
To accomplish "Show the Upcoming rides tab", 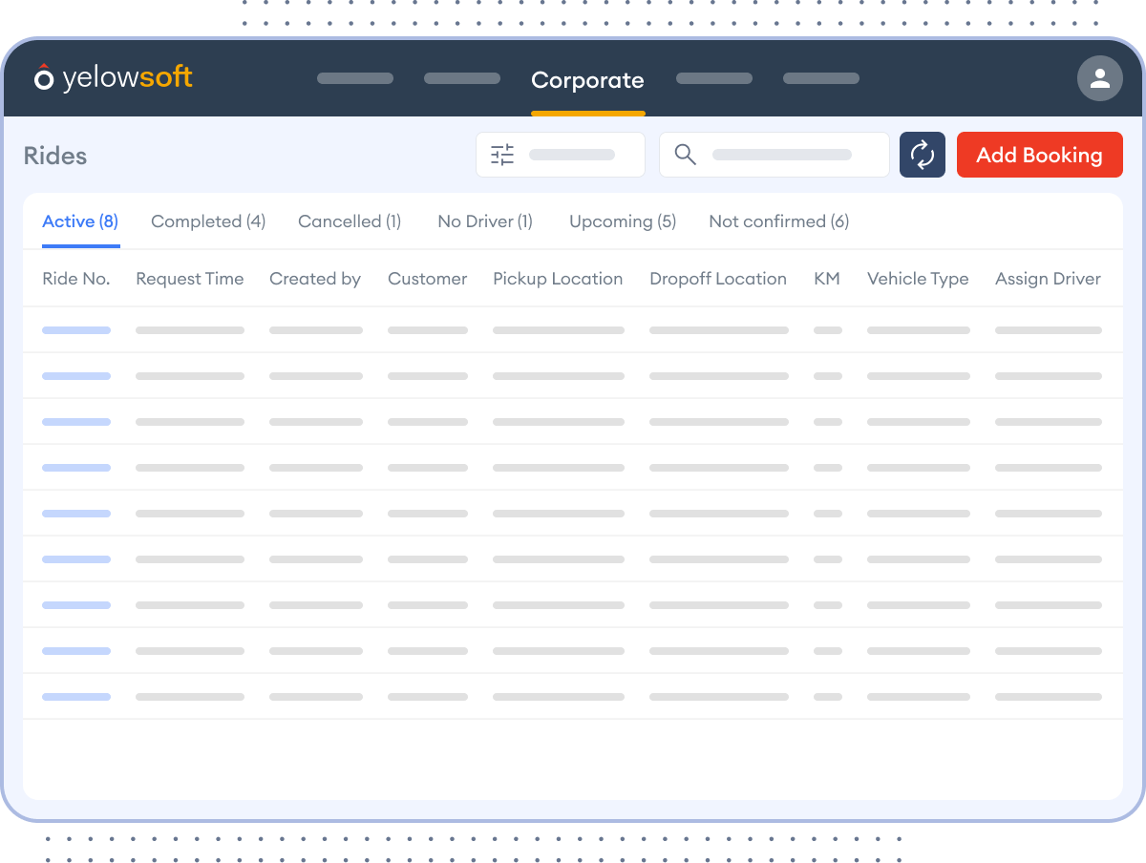I will [x=622, y=221].
